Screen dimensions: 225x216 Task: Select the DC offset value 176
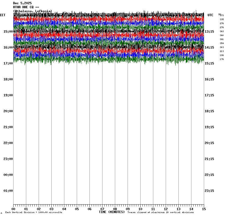222,59
